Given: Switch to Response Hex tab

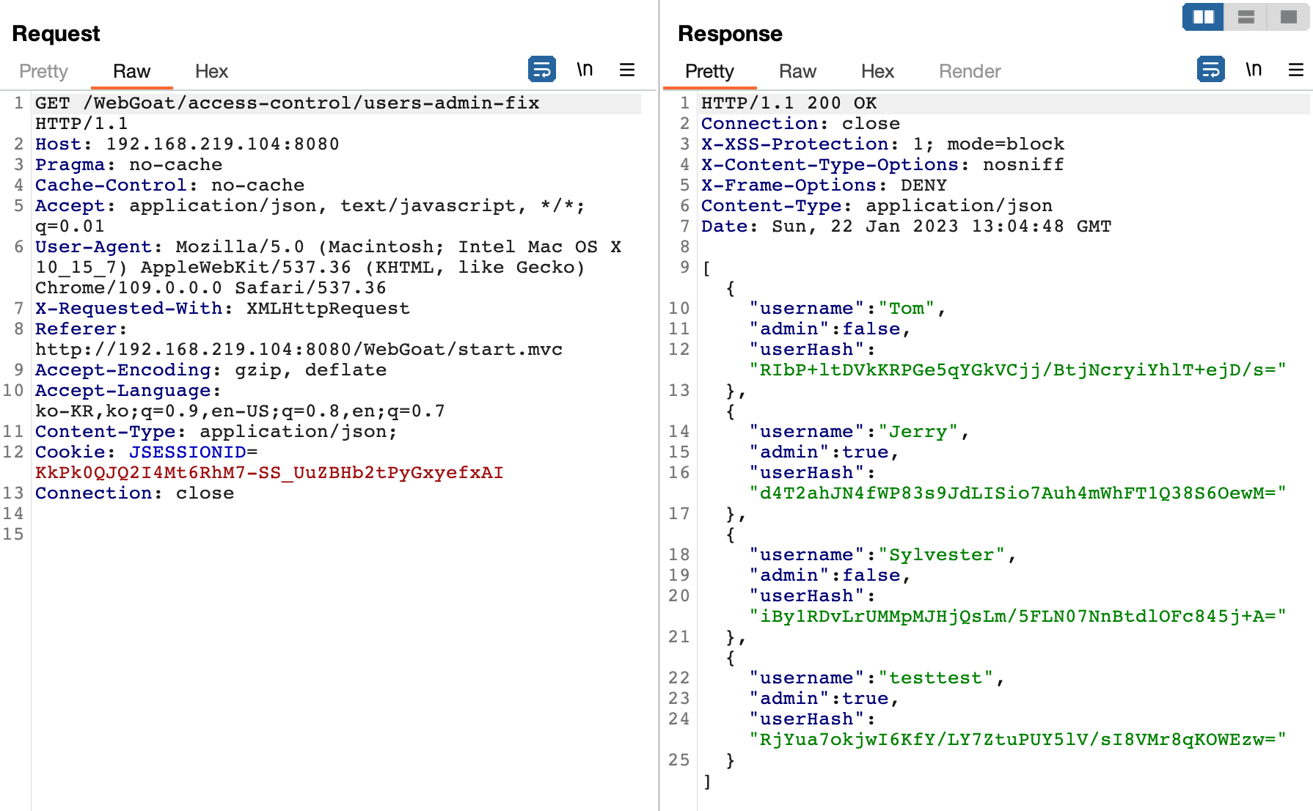Looking at the screenshot, I should pyautogui.click(x=877, y=71).
